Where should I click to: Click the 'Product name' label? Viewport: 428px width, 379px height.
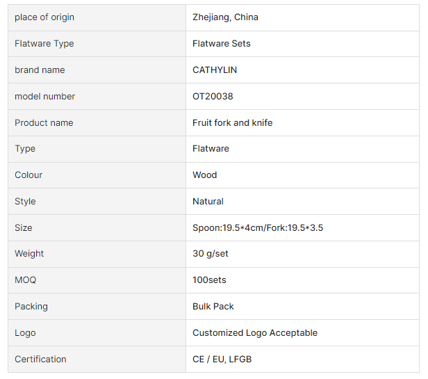[x=44, y=123]
